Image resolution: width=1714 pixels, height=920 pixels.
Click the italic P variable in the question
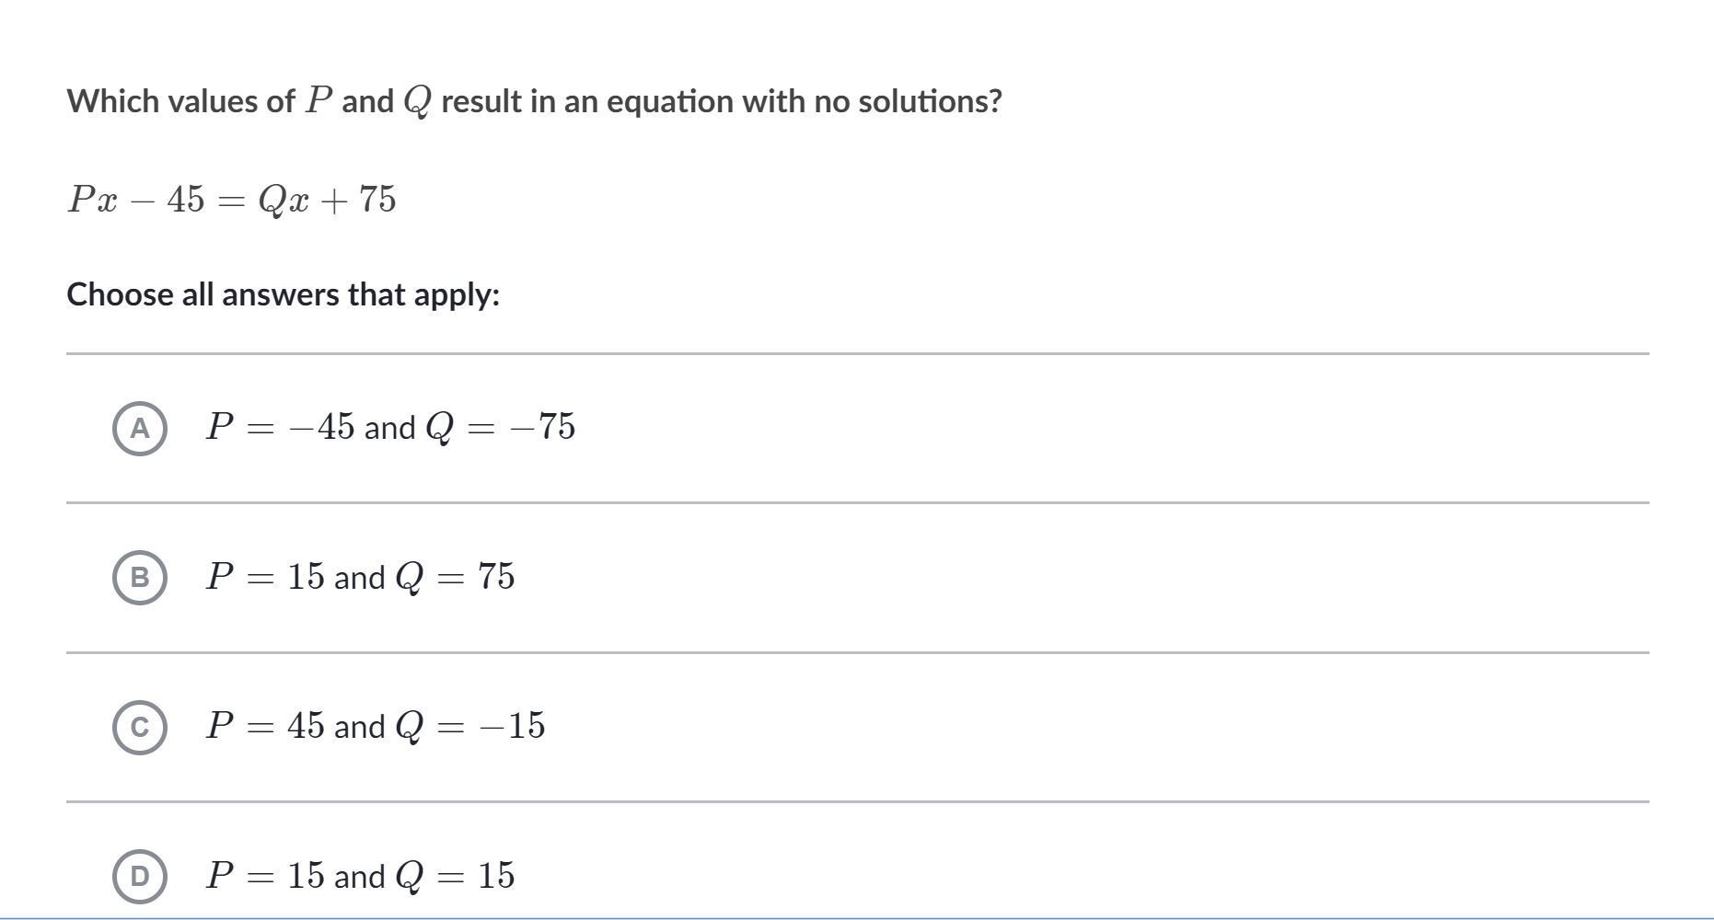(318, 100)
